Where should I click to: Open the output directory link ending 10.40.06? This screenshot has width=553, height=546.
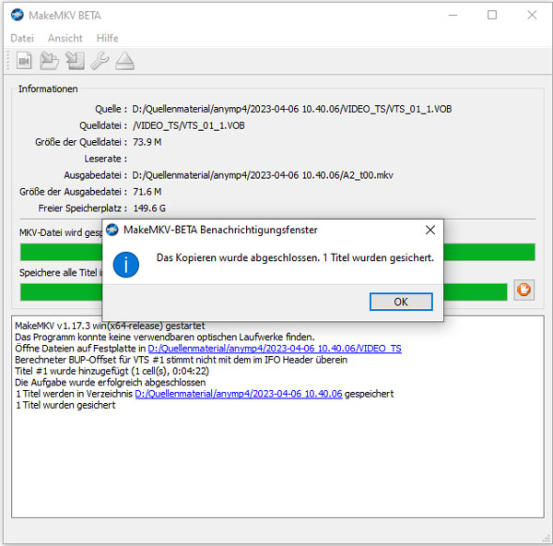(x=239, y=394)
